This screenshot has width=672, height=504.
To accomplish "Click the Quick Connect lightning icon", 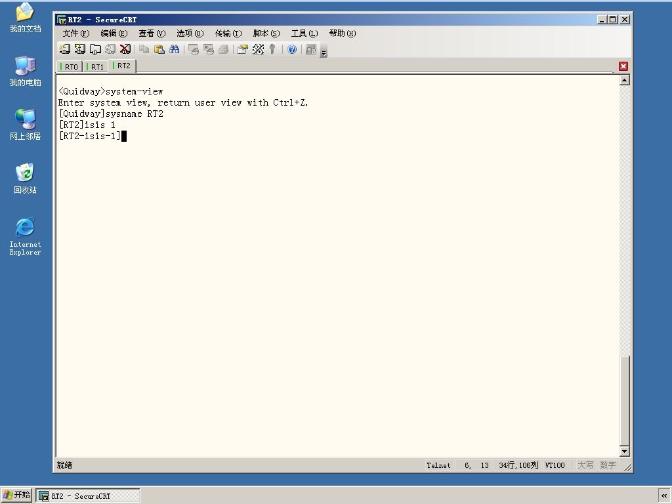I will (79, 49).
